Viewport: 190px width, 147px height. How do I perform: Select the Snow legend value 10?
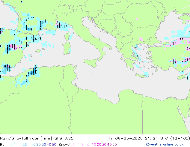(x=94, y=145)
